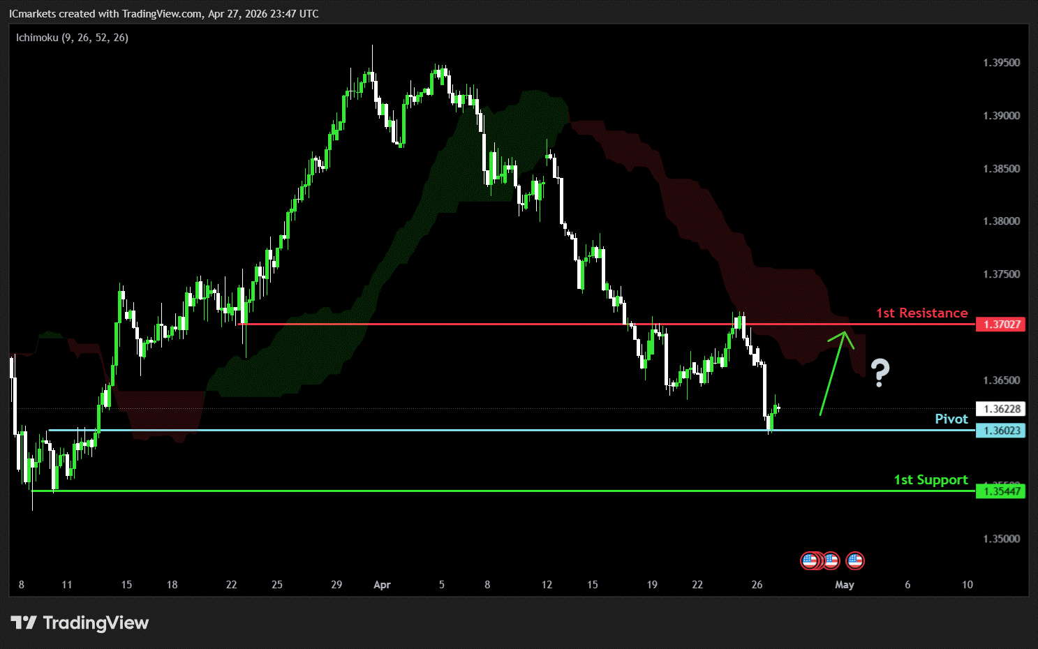The height and width of the screenshot is (649, 1038).
Task: Click the green 1.35447 support price tag
Action: coord(1001,491)
